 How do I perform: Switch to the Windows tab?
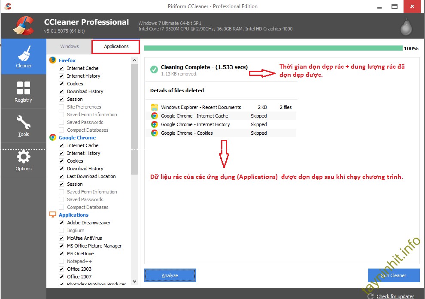tap(70, 46)
